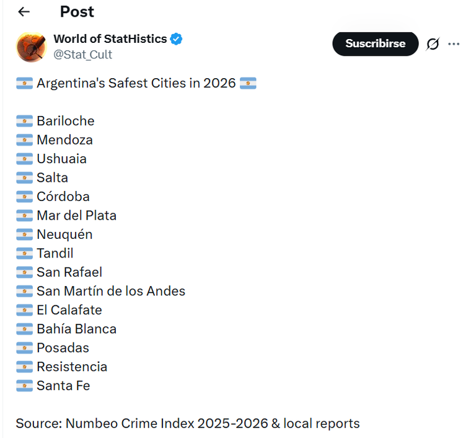Click the flag icon beside Bariloche
The width and height of the screenshot is (471, 438).
coord(24,121)
